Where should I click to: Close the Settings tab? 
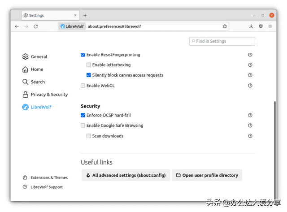[75, 15]
